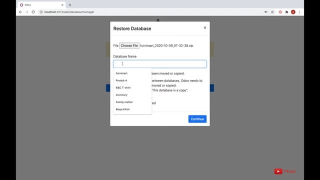The width and height of the screenshot is (320, 180).
Task: Close the Restore Database dialog
Action: point(205,27)
